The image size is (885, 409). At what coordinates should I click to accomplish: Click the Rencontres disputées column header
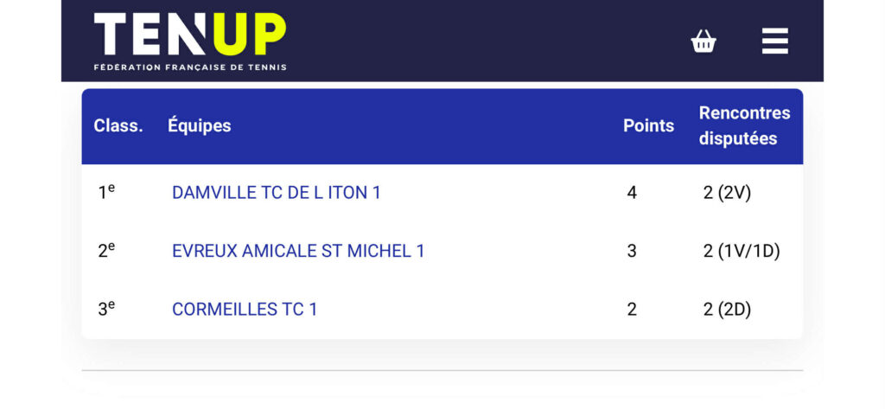coord(744,126)
